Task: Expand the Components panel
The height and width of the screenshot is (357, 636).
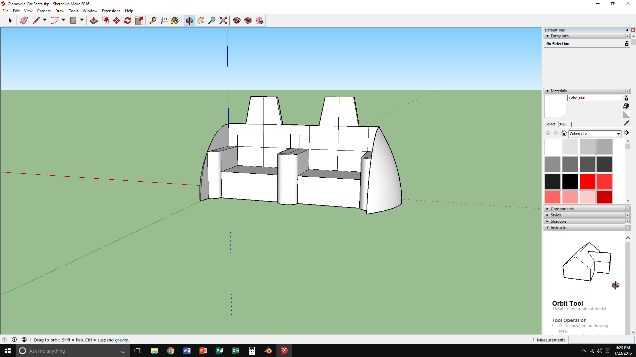Action: tap(562, 209)
